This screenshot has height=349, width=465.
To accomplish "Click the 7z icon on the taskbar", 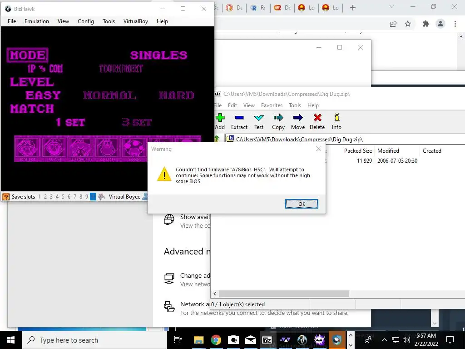I will (267, 340).
